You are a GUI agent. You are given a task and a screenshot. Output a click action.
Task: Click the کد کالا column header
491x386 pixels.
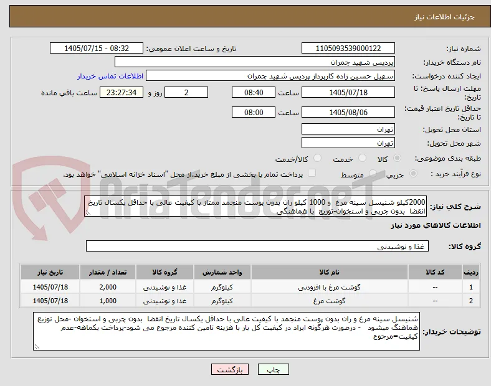click(435, 272)
